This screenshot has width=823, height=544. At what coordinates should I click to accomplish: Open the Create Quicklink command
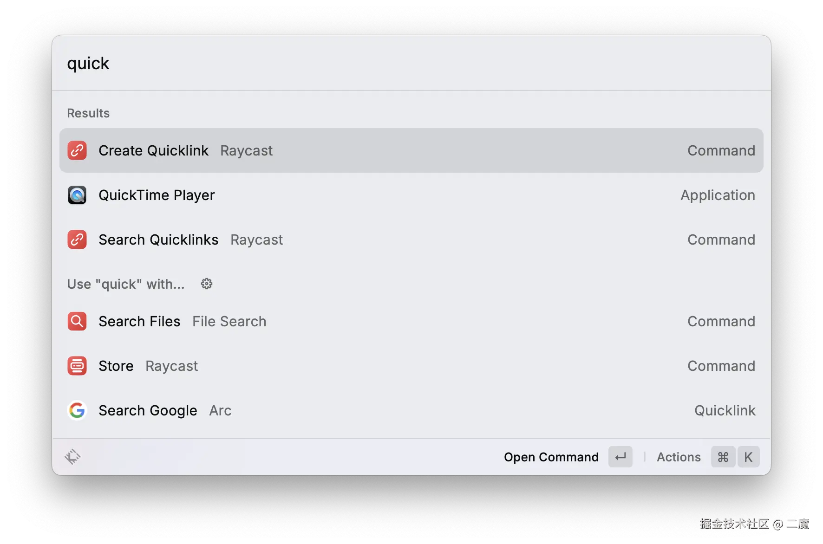(153, 150)
